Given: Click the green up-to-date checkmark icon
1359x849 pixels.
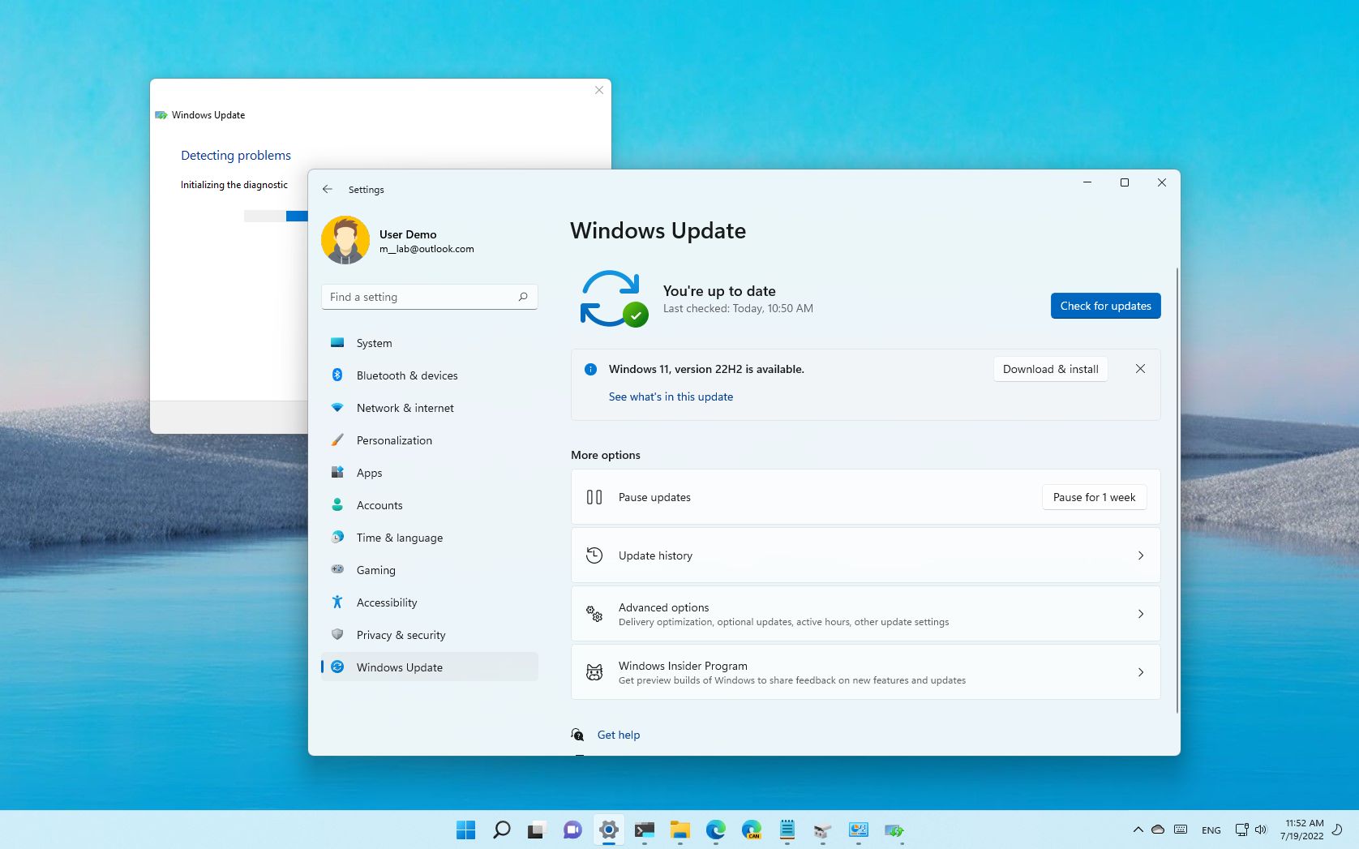Looking at the screenshot, I should 637,316.
